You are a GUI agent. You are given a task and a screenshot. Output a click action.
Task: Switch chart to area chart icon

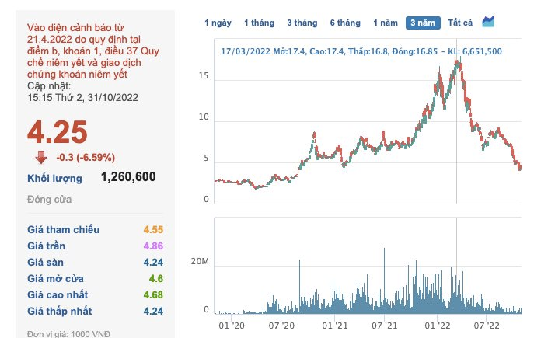(x=488, y=22)
